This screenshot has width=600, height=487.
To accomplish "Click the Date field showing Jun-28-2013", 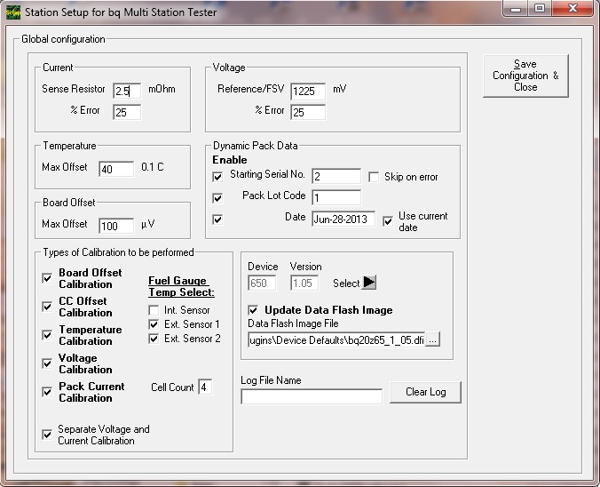I will tap(343, 219).
